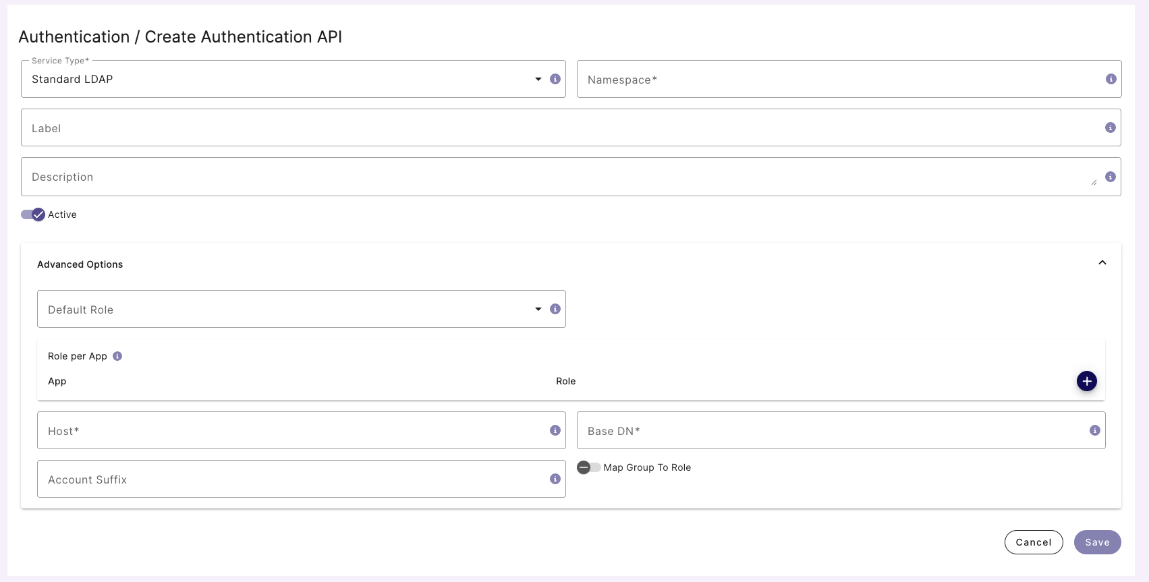Click the Base DN info icon
1149x582 pixels.
1094,430
